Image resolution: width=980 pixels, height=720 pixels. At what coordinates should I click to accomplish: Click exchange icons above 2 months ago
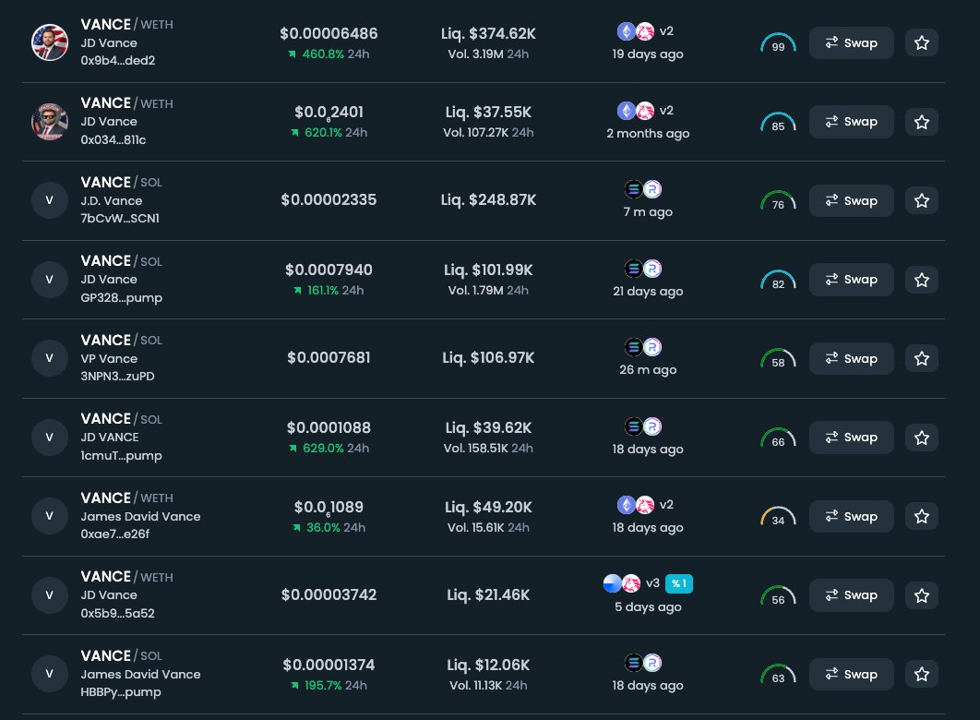click(x=636, y=111)
